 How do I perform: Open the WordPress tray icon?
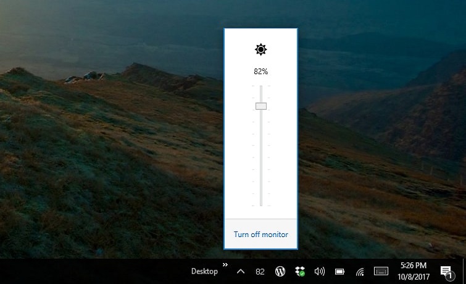[280, 271]
